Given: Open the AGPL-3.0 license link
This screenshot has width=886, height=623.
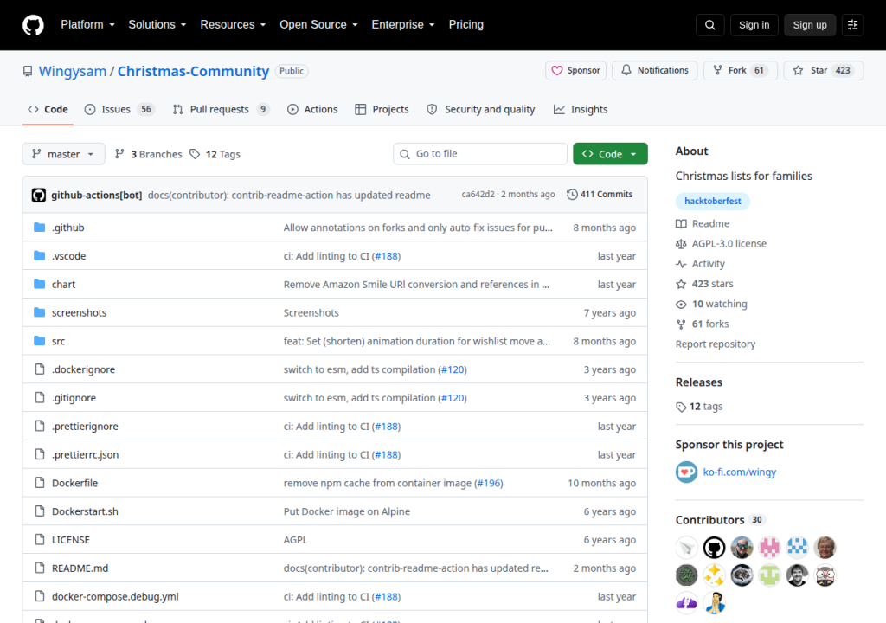Looking at the screenshot, I should (x=722, y=244).
